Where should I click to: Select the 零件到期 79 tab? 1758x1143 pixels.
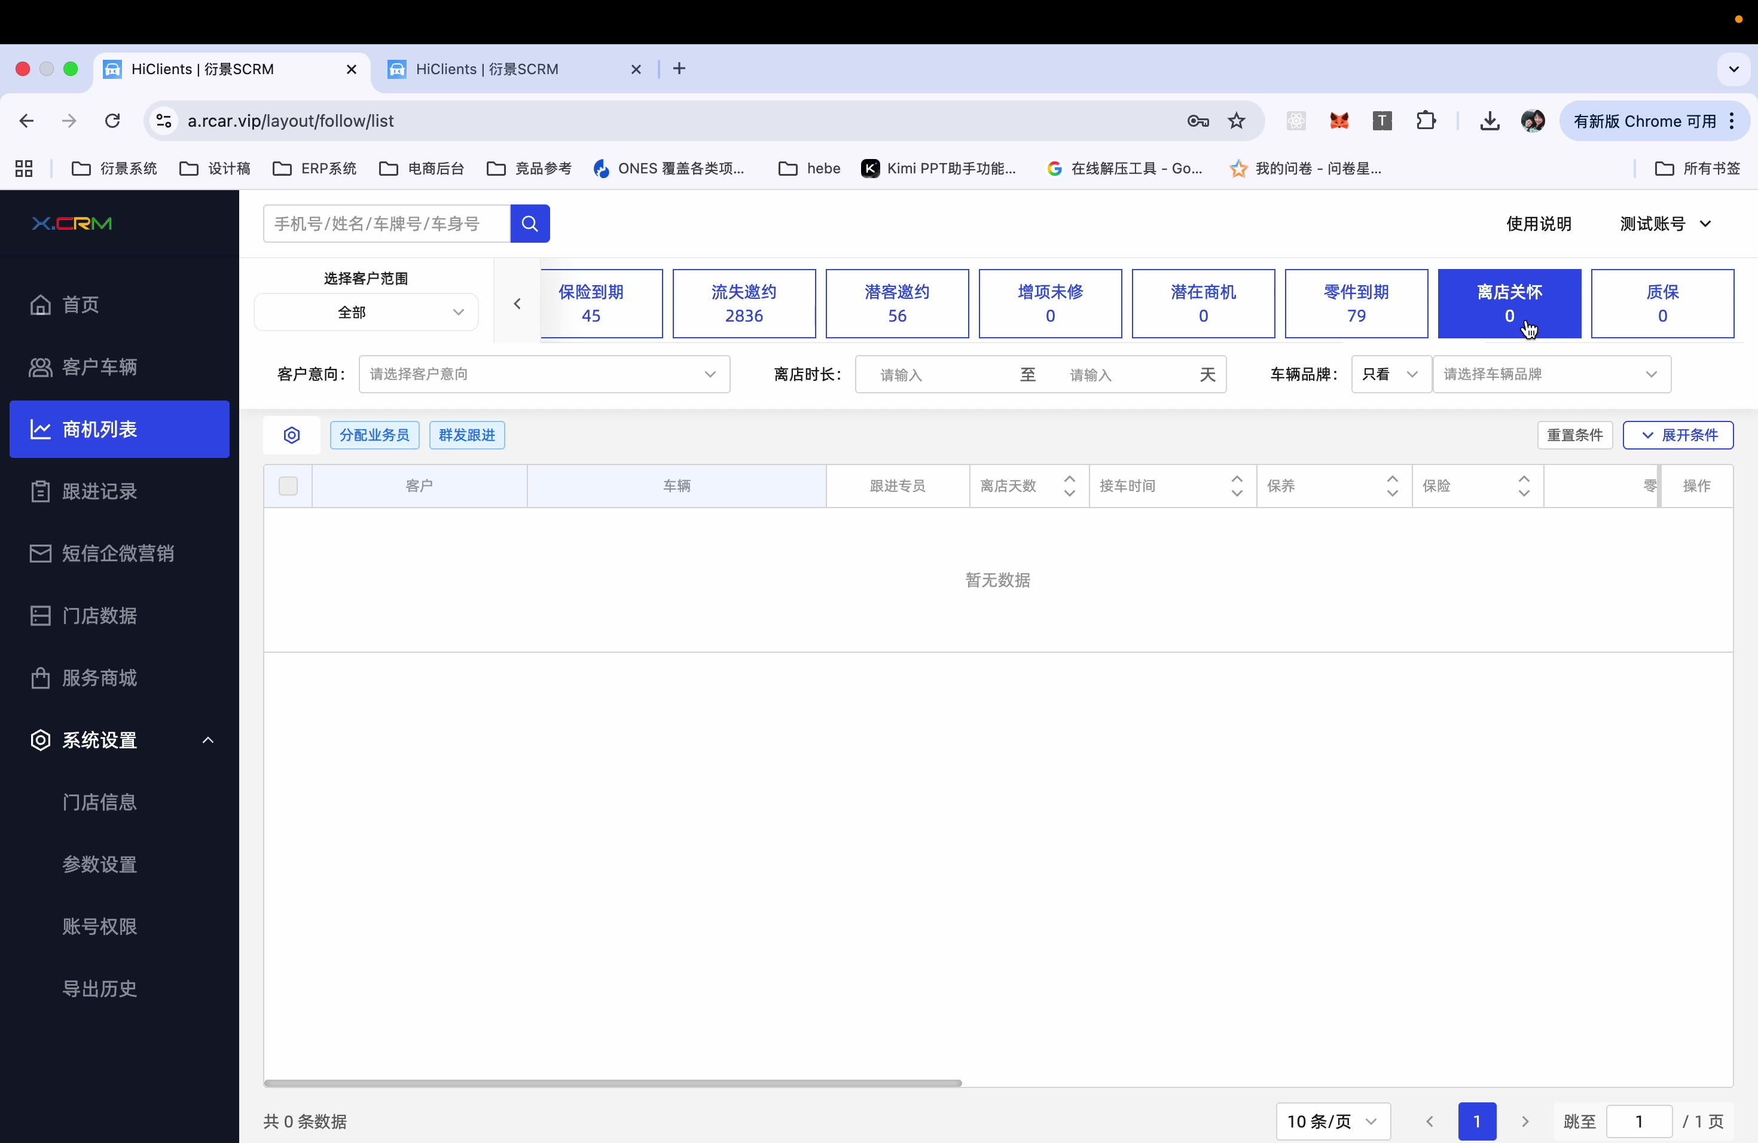(x=1356, y=304)
